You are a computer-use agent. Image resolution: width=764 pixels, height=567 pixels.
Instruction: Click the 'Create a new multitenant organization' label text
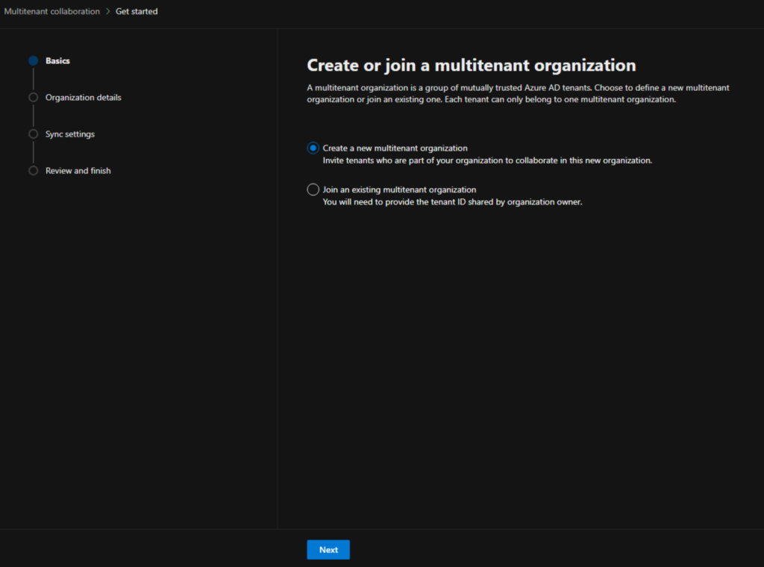pyautogui.click(x=395, y=148)
